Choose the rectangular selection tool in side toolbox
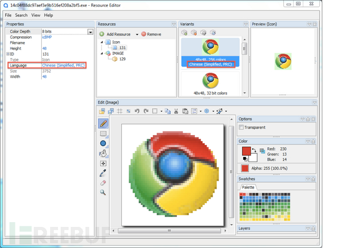The height and width of the screenshot is (248, 364). point(103,133)
